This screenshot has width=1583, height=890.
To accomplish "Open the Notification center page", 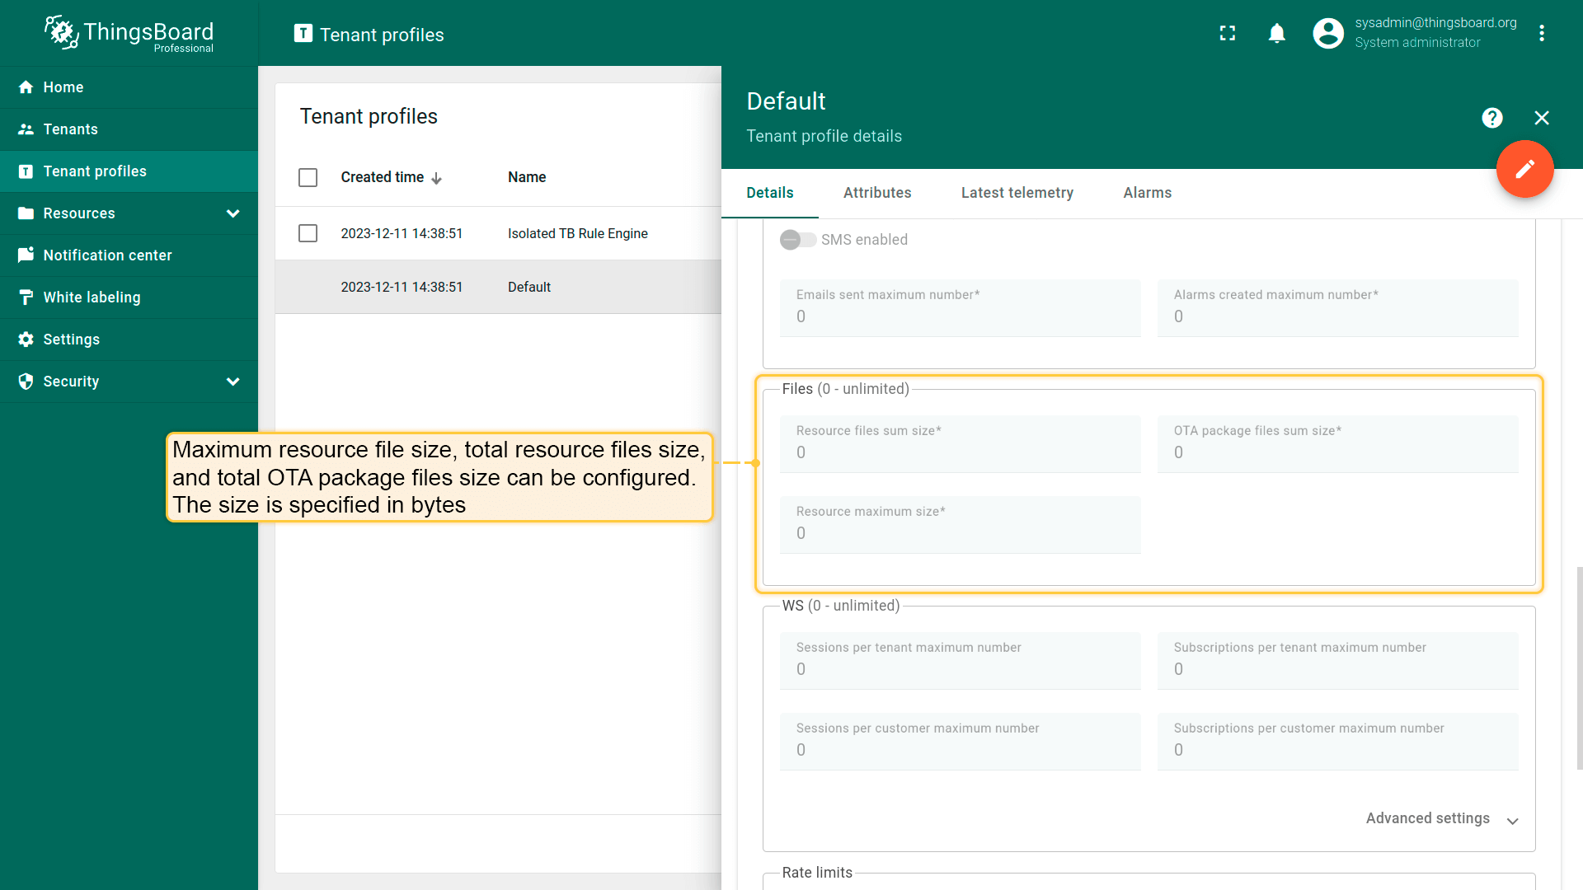I will pos(107,255).
